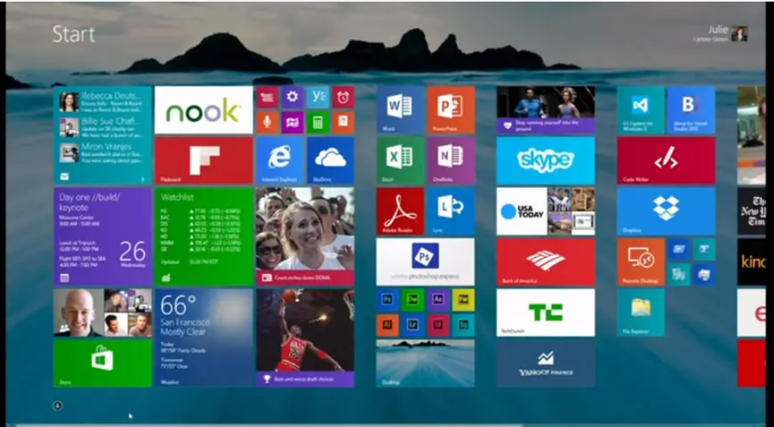Open the Sound Recorder microphone tile
This screenshot has height=427, width=774.
click(267, 122)
